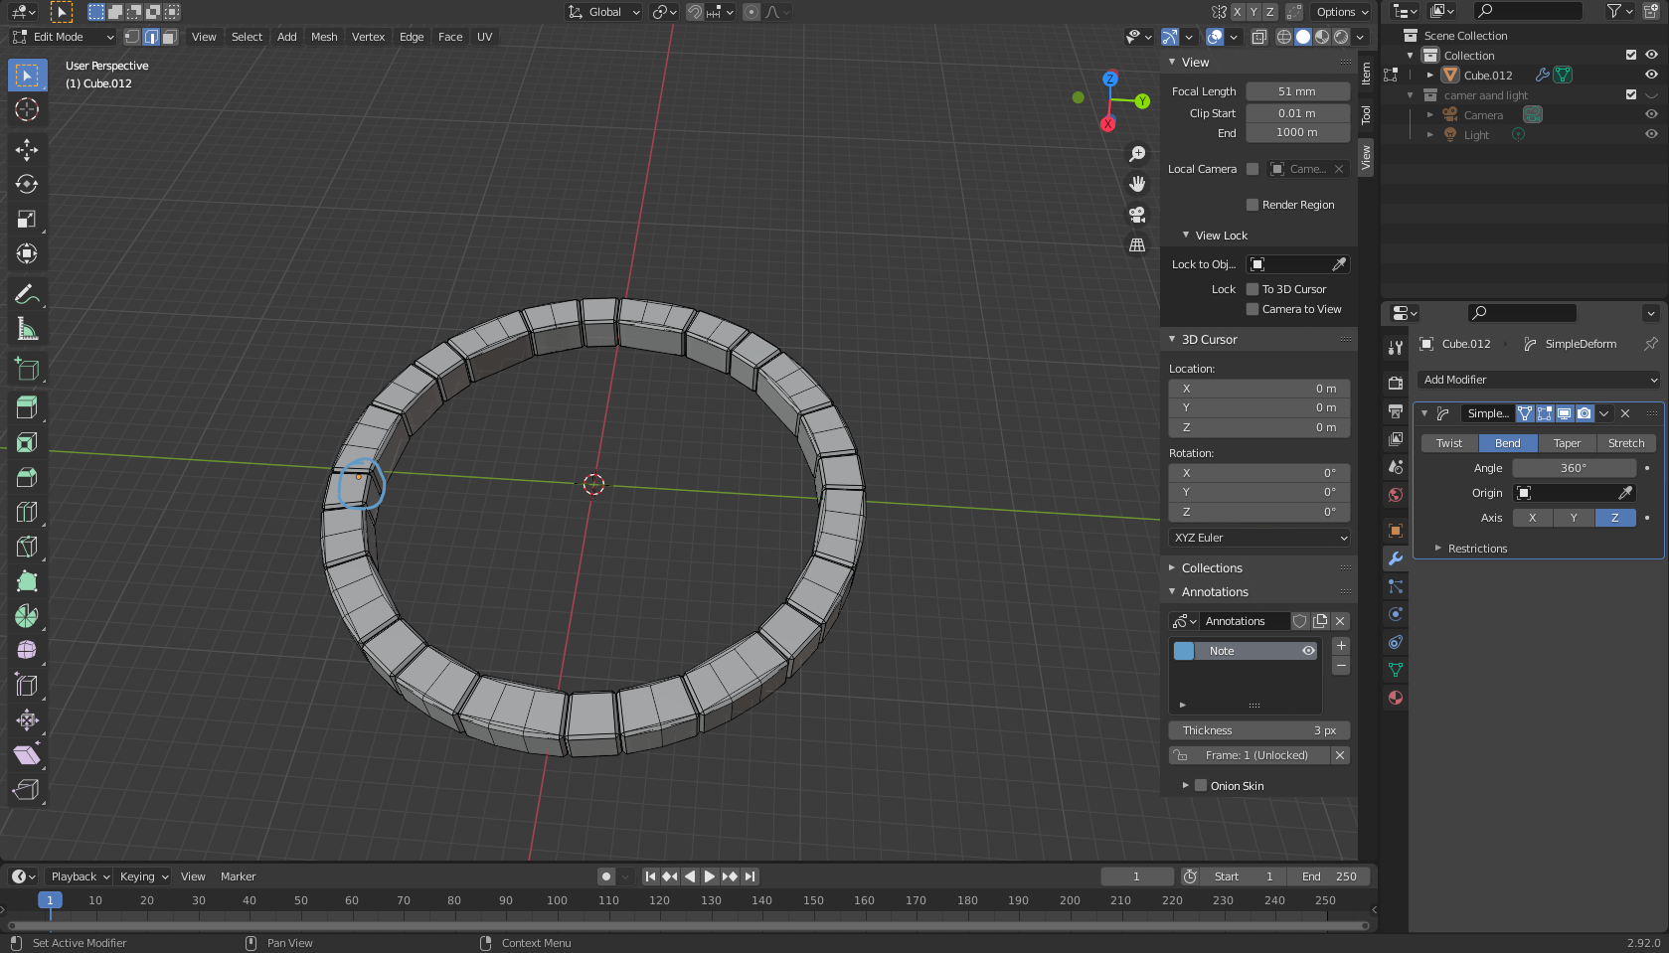Enable Lock Camera to View checkbox
The width and height of the screenshot is (1669, 953).
(1252, 309)
